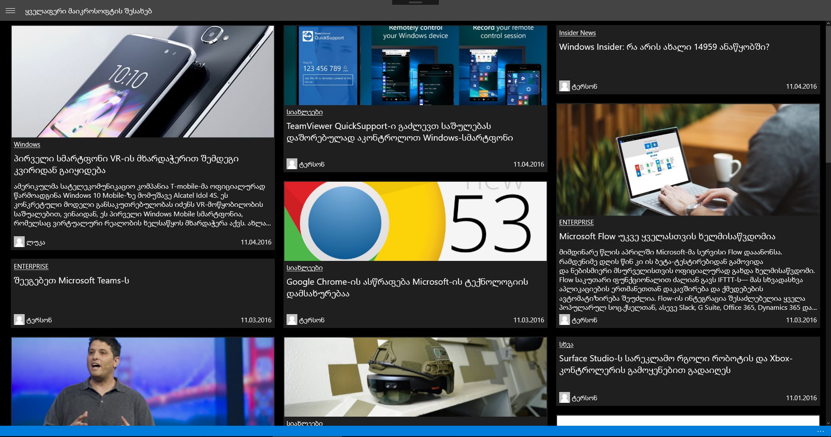
Task: Open the TeamViewer QuickSupport article headline
Action: (399, 132)
